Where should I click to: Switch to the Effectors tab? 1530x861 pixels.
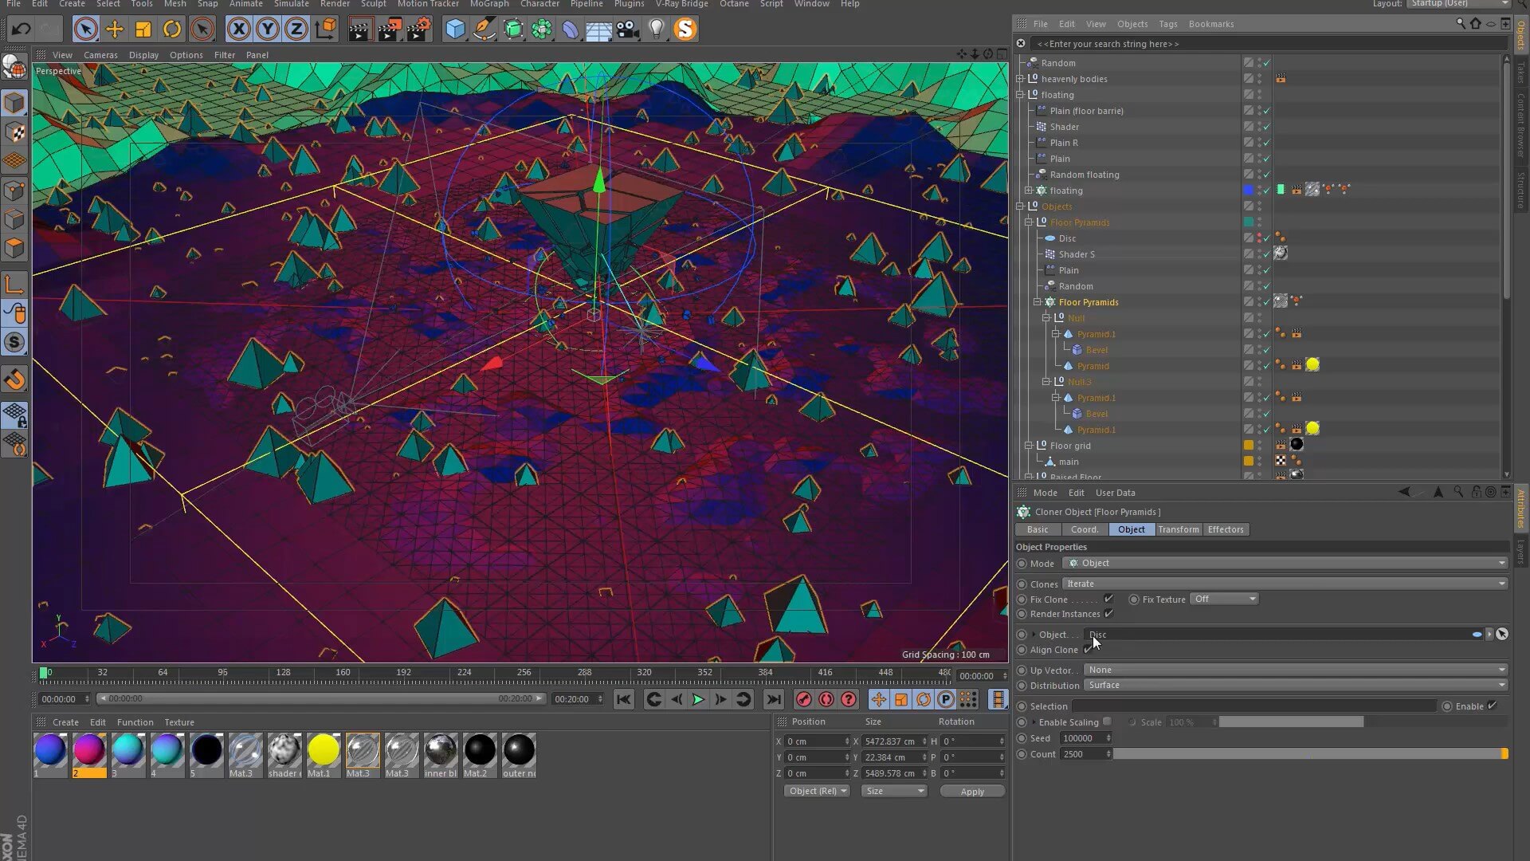(x=1225, y=529)
